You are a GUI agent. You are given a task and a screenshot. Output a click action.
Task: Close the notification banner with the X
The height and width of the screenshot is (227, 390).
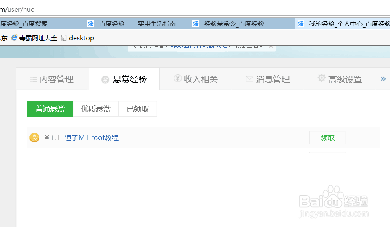pyautogui.click(x=271, y=47)
